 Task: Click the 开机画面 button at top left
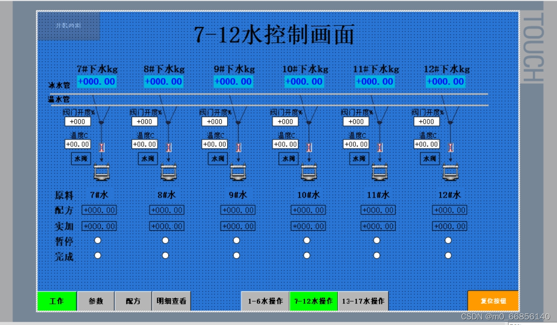pos(69,26)
